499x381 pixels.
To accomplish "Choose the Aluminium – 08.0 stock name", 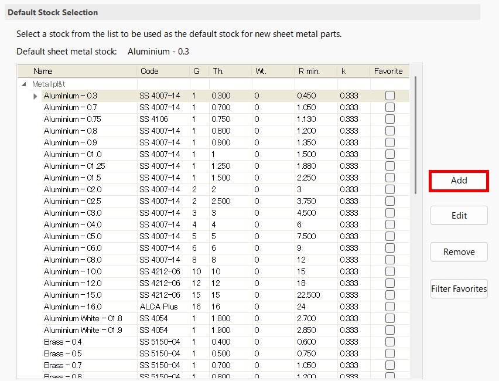I will pyautogui.click(x=73, y=260).
